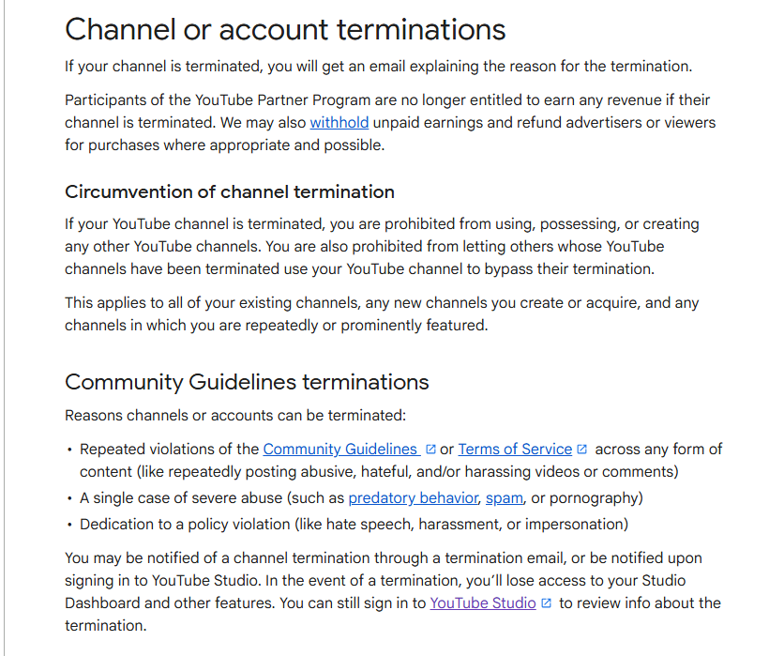Click paragraph starting 'You may be notified'

click(392, 591)
